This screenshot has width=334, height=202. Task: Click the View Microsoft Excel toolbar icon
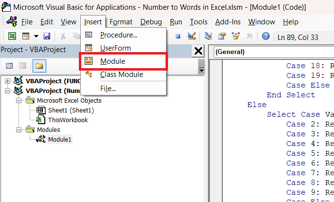(x=12, y=36)
